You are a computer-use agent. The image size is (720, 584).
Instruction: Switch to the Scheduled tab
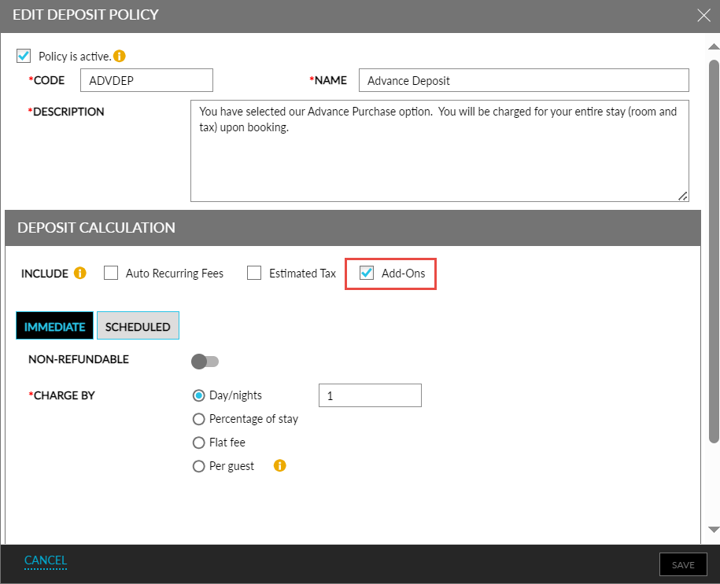(138, 326)
